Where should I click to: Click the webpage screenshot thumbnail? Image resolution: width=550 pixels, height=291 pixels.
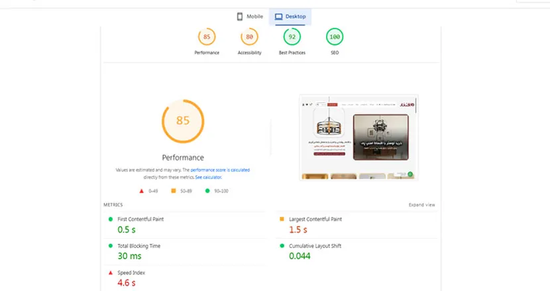(358, 138)
